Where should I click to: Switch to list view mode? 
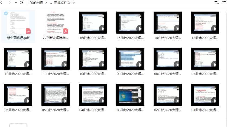[x=224, y=3]
